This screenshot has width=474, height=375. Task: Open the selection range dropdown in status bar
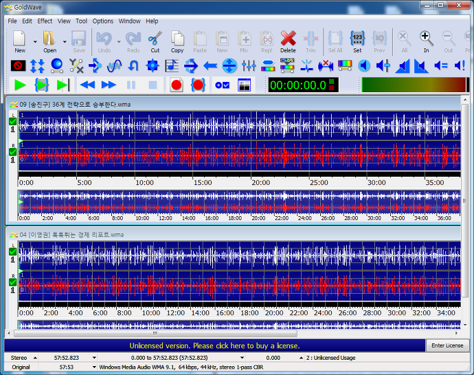pos(242,358)
